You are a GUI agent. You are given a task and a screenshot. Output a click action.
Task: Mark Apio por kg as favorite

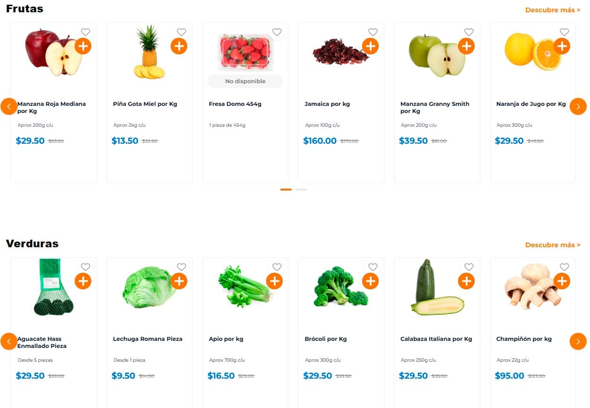pos(277,267)
